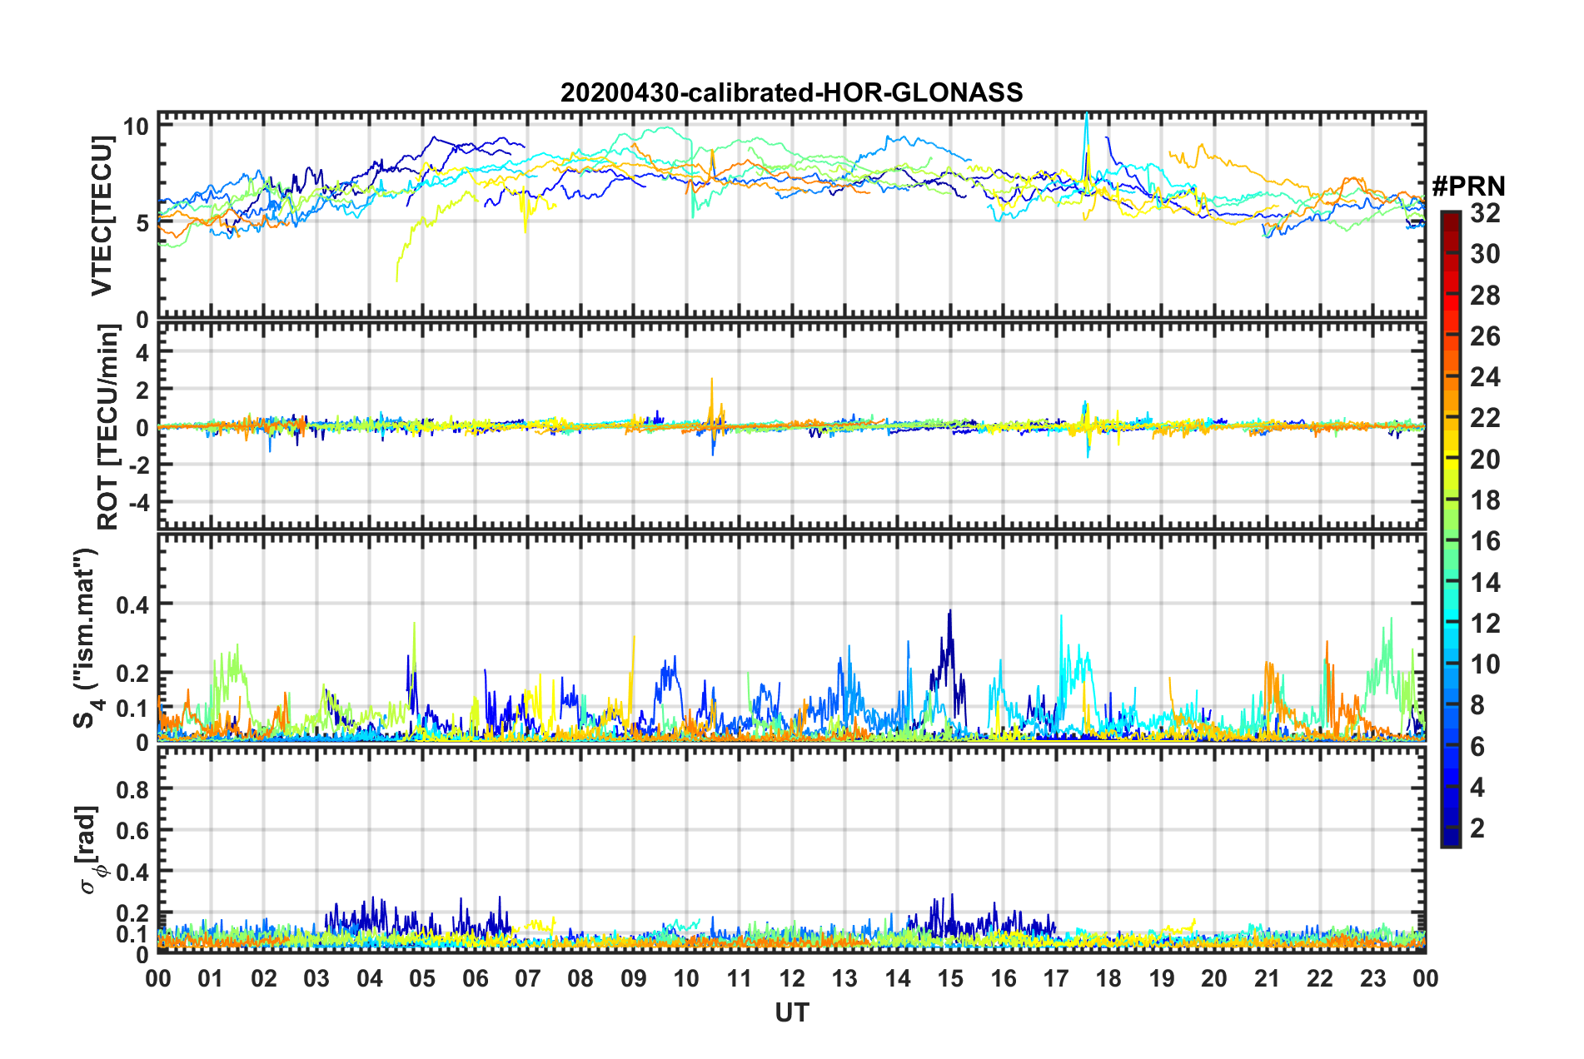Screen dimensions: 1584x1059
Task: Click the "15" hour tick on the UT axis
Action: pos(950,978)
